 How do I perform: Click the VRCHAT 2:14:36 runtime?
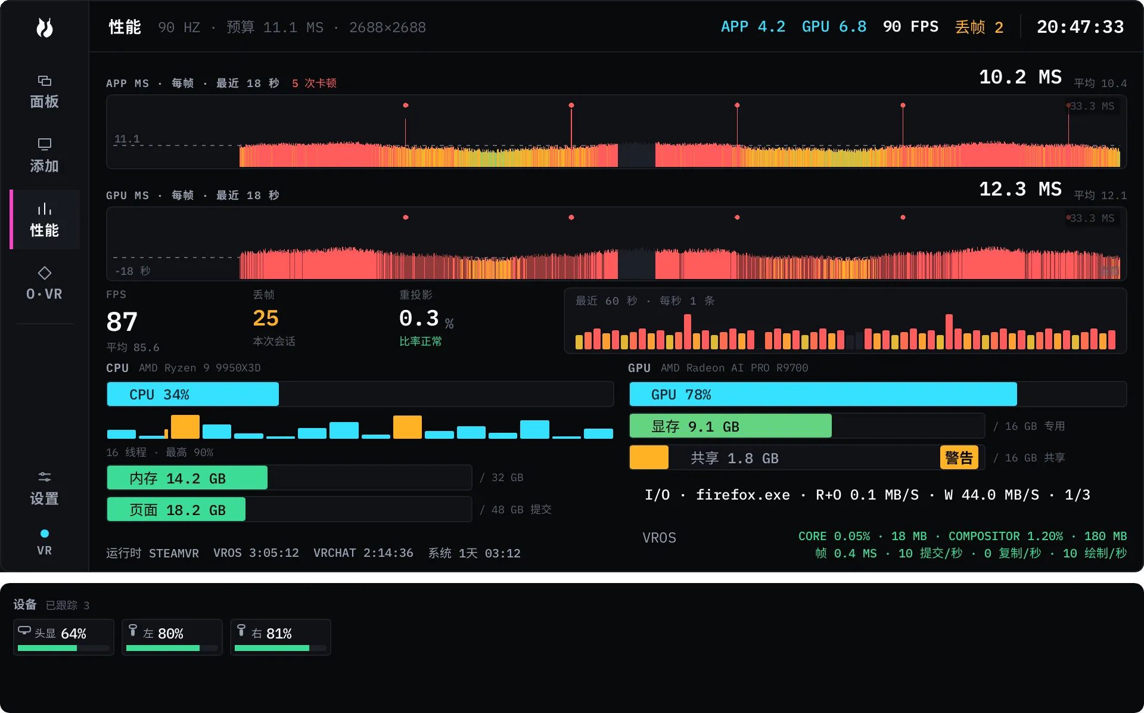363,553
